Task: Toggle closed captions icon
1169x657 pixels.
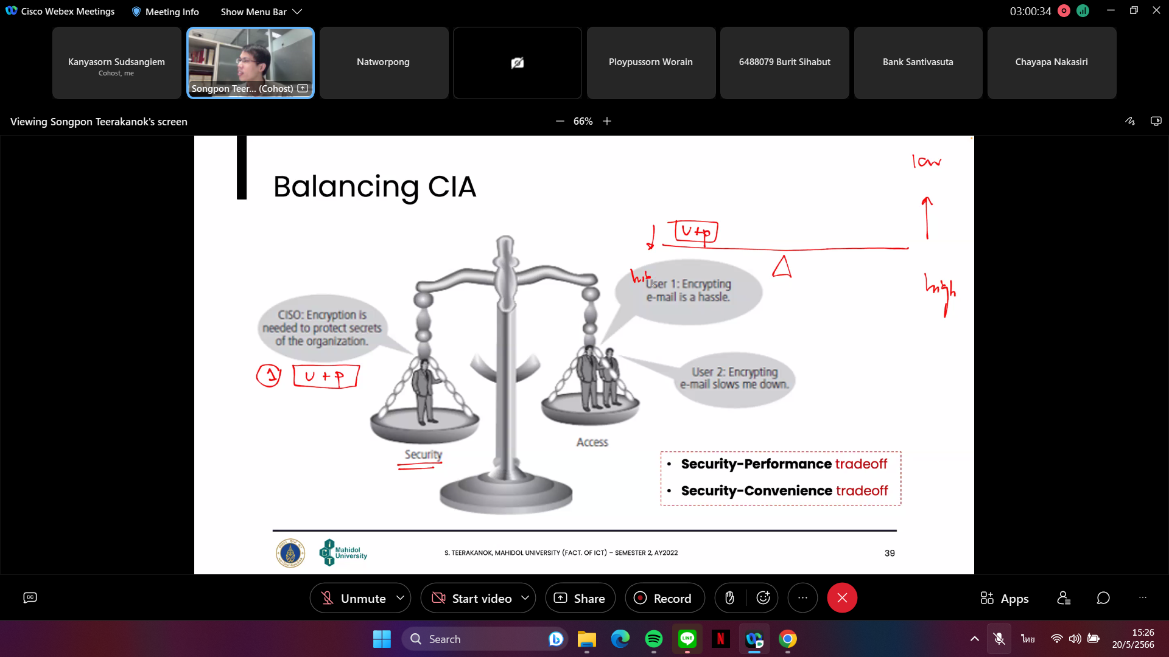Action: click(x=30, y=597)
